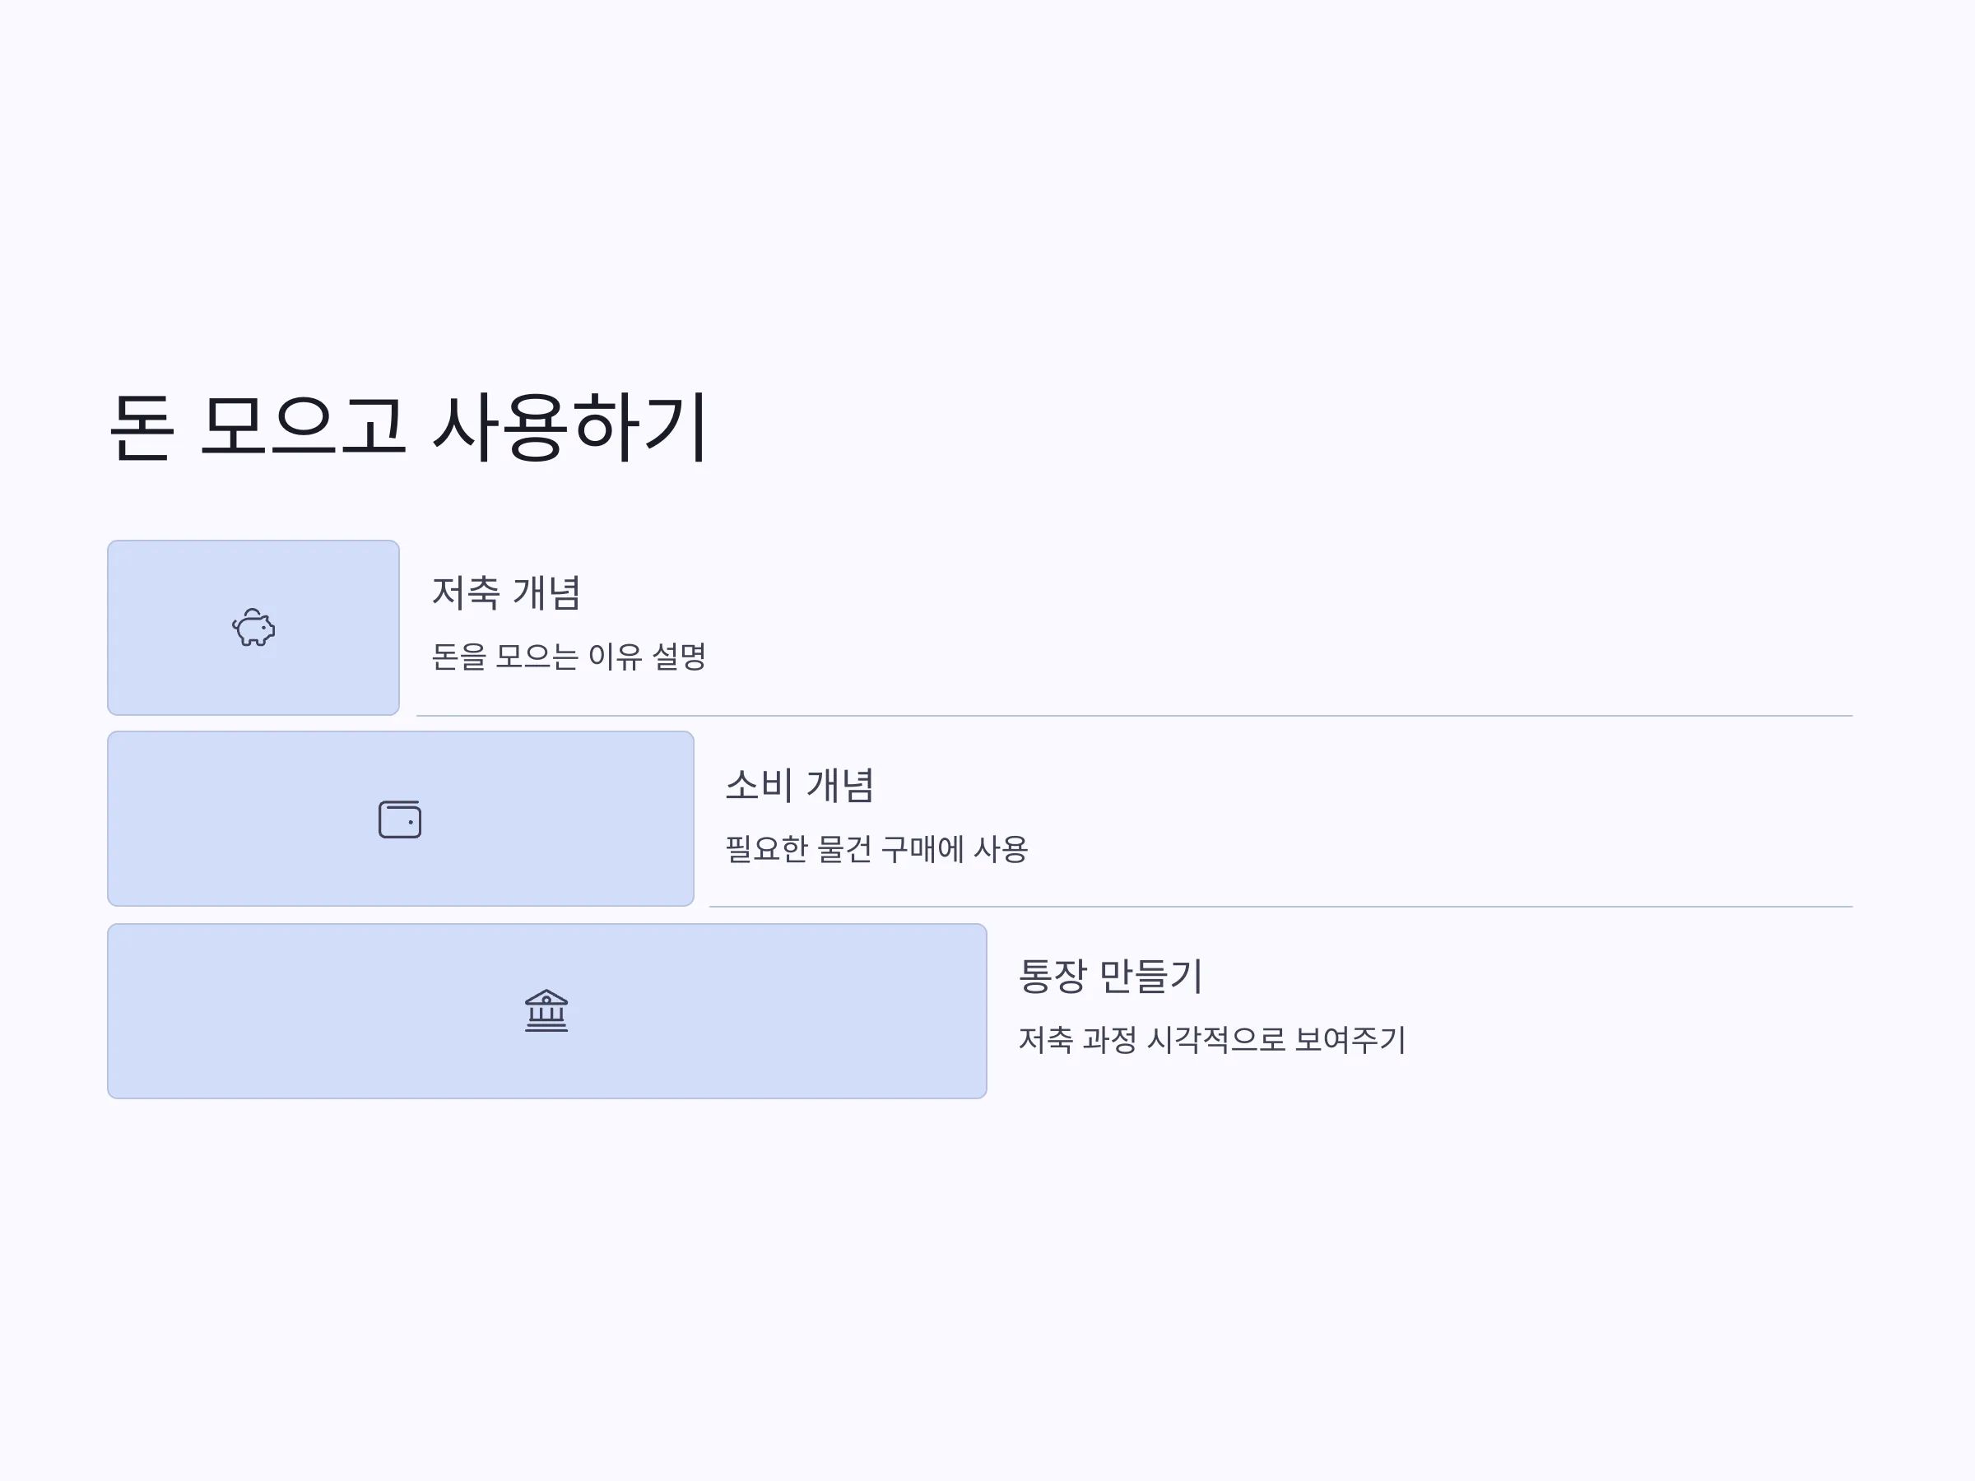Click the 소비 개념 heading
This screenshot has width=1975, height=1481.
pyautogui.click(x=799, y=786)
